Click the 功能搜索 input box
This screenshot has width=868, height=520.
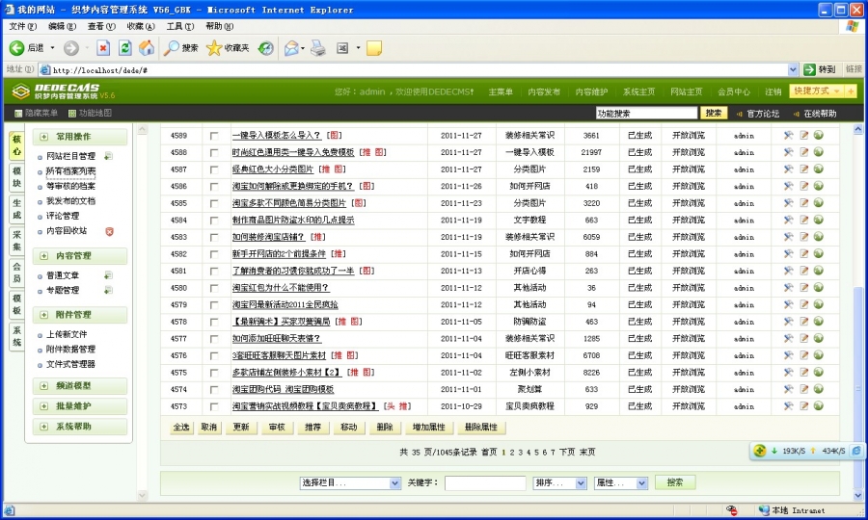[646, 114]
